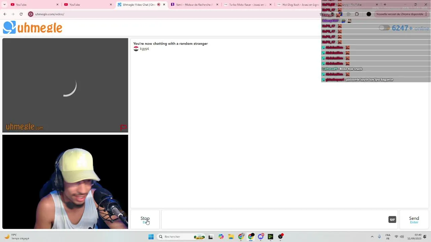View site information icon in address bar
The image size is (431, 242).
click(x=31, y=14)
